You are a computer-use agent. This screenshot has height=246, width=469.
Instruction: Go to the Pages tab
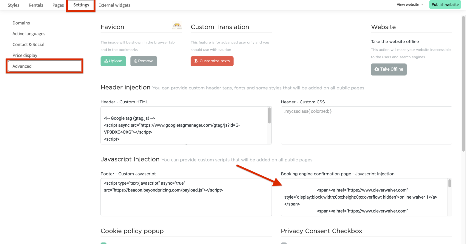(x=58, y=5)
